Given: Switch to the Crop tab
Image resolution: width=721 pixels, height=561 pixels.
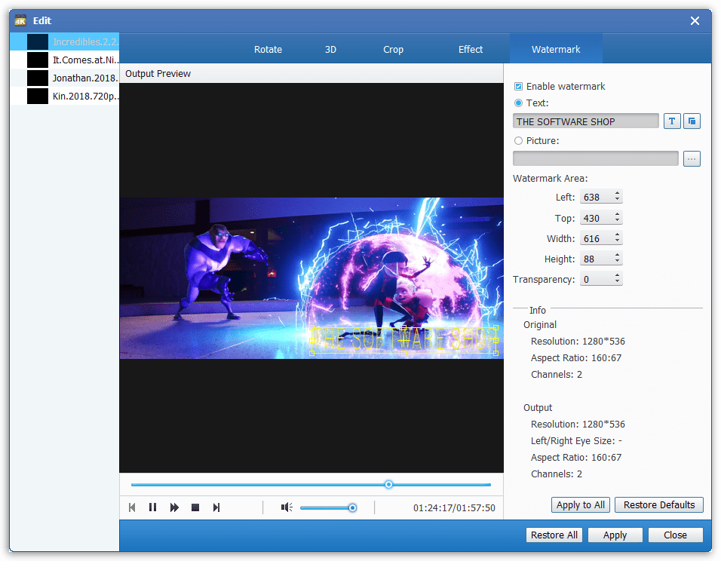Looking at the screenshot, I should pyautogui.click(x=393, y=48).
